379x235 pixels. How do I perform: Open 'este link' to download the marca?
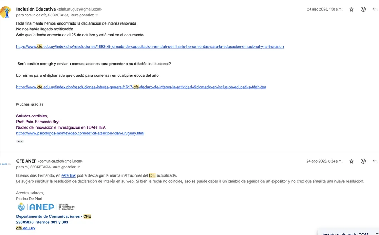tap(69, 175)
